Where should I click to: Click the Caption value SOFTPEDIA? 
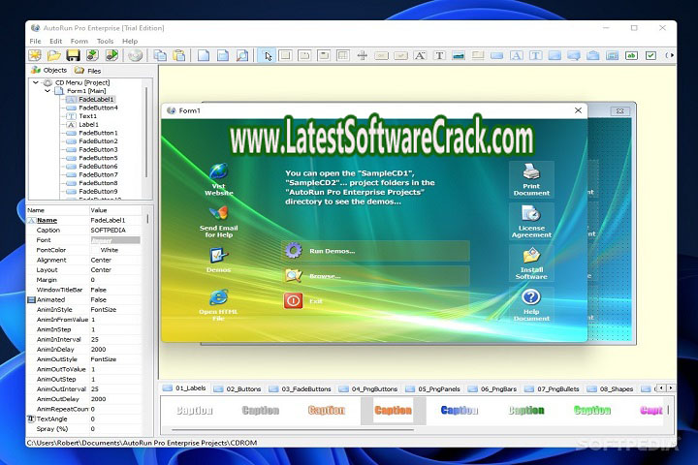click(109, 230)
